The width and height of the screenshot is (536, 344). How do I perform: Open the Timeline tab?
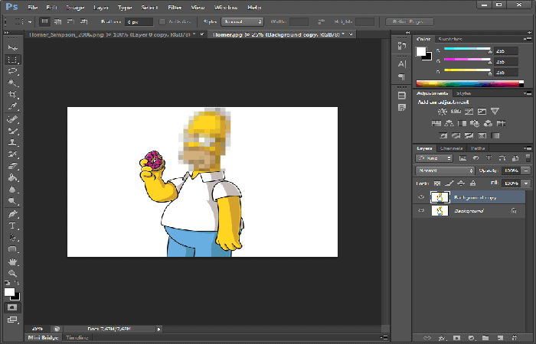77,338
